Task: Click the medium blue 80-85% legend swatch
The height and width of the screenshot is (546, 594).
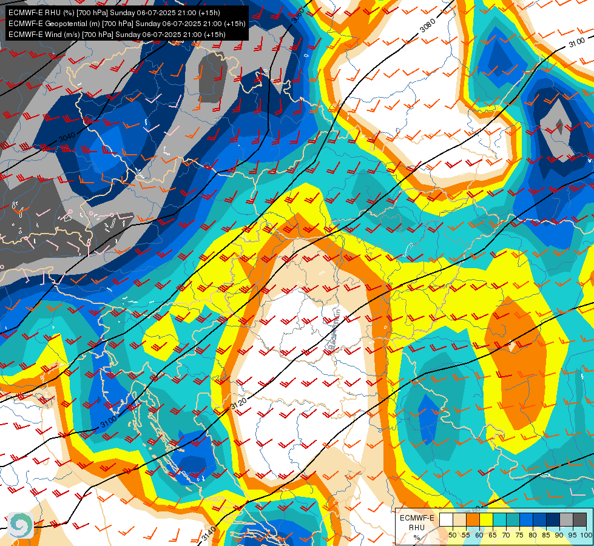Action: (x=539, y=519)
